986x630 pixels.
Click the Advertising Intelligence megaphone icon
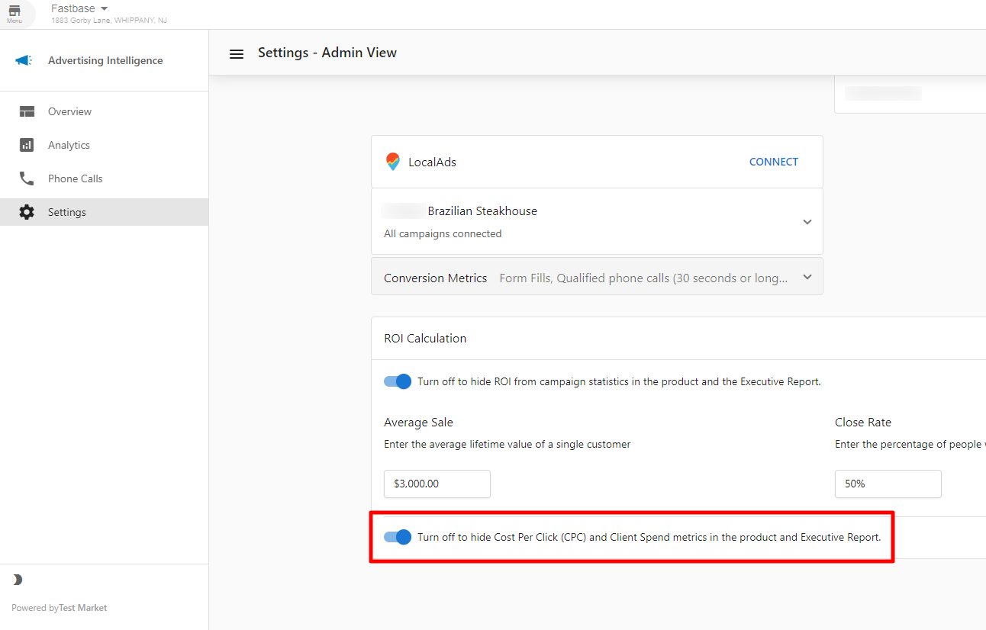(x=24, y=60)
